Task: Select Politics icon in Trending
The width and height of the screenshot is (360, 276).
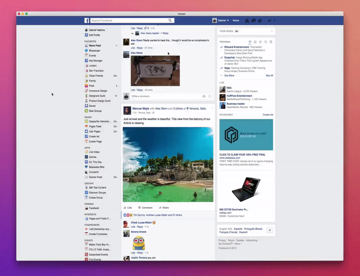Action: coord(255,42)
